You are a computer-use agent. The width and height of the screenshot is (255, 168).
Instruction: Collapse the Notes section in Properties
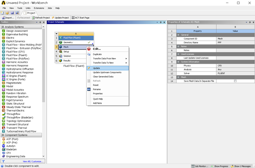(x=178, y=47)
